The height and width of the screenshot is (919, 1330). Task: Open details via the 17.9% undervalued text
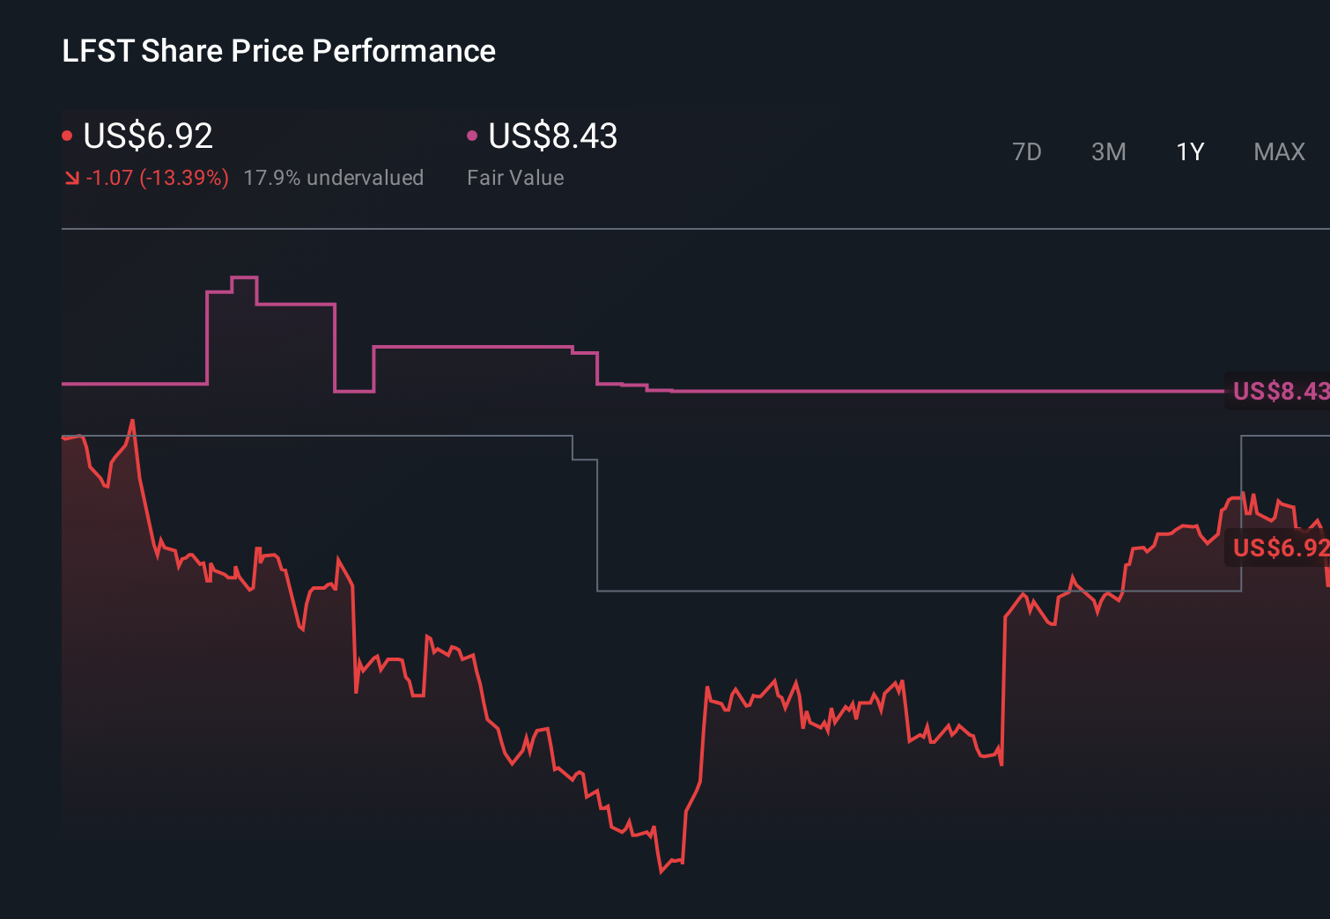pyautogui.click(x=333, y=178)
